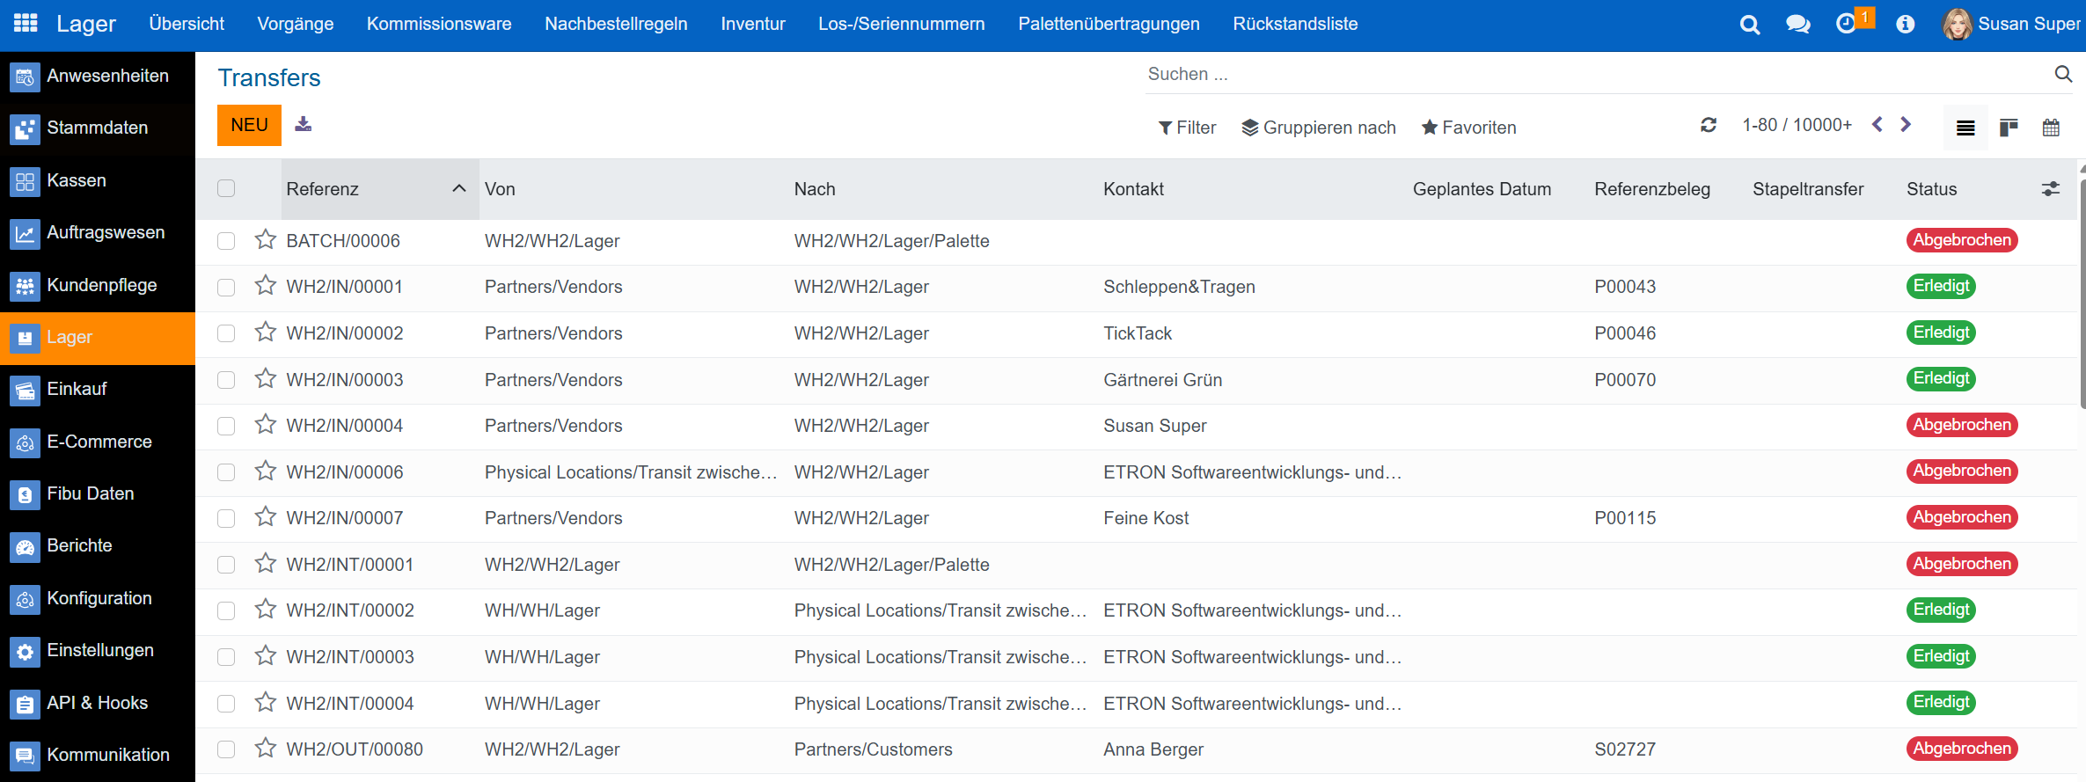2086x782 pixels.
Task: Open Kommissionsware menu
Action: click(439, 25)
